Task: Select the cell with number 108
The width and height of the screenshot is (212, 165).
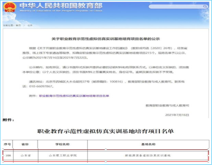Action: pos(8,156)
